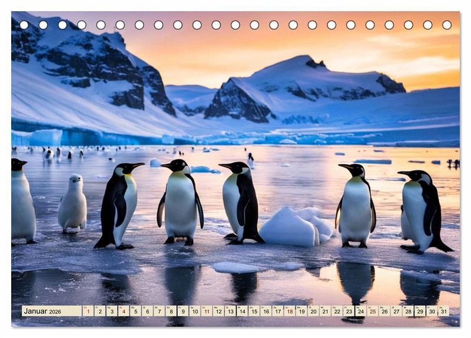The width and height of the screenshot is (471, 338).
Task: Select day 3 in the calendar strip
Action: click(112, 311)
